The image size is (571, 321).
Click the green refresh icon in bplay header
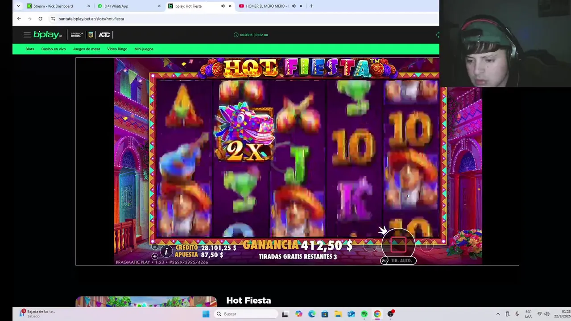coord(437,35)
